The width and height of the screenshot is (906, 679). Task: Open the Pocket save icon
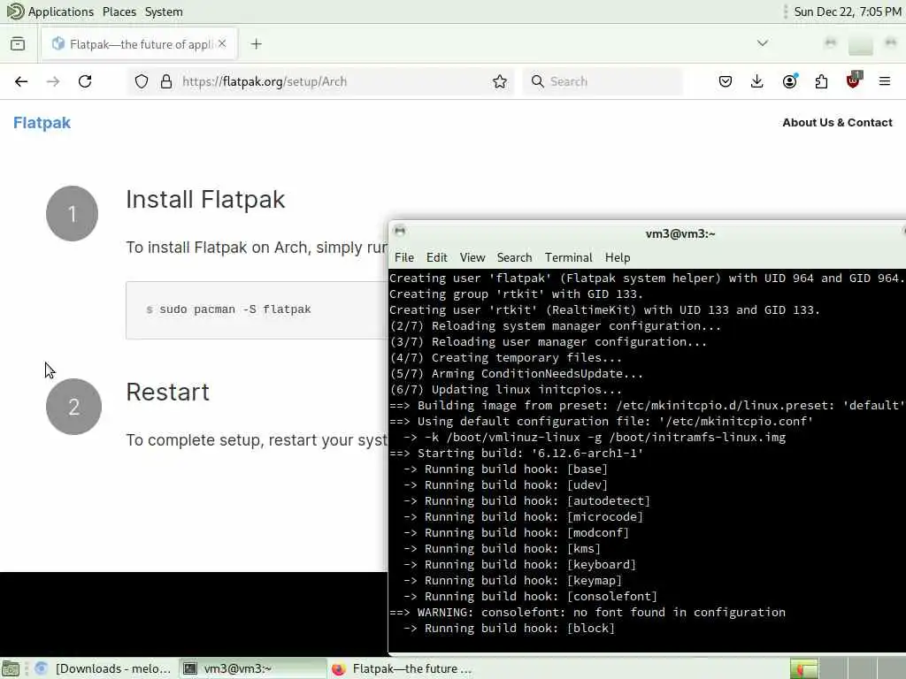coord(726,81)
